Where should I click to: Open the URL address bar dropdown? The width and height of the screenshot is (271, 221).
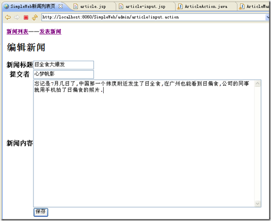tap(268, 17)
